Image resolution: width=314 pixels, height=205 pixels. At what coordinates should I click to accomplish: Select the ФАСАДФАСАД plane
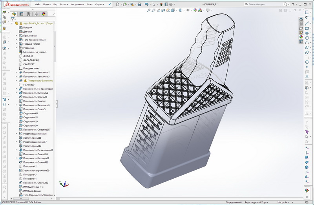29,60
